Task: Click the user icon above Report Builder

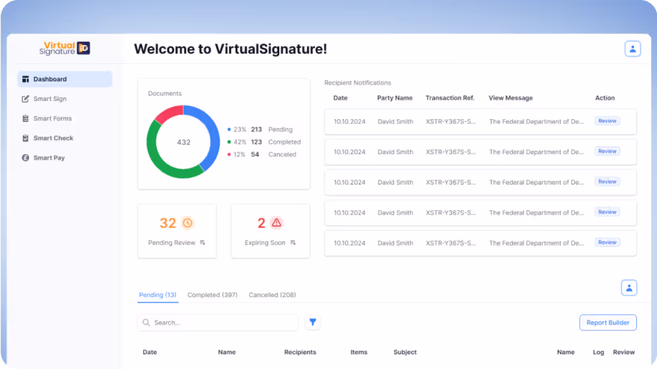Action: pyautogui.click(x=629, y=288)
